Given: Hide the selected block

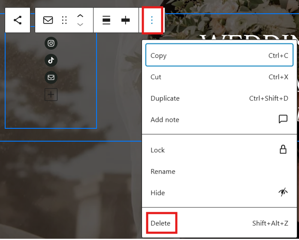Looking at the screenshot, I should [219, 193].
